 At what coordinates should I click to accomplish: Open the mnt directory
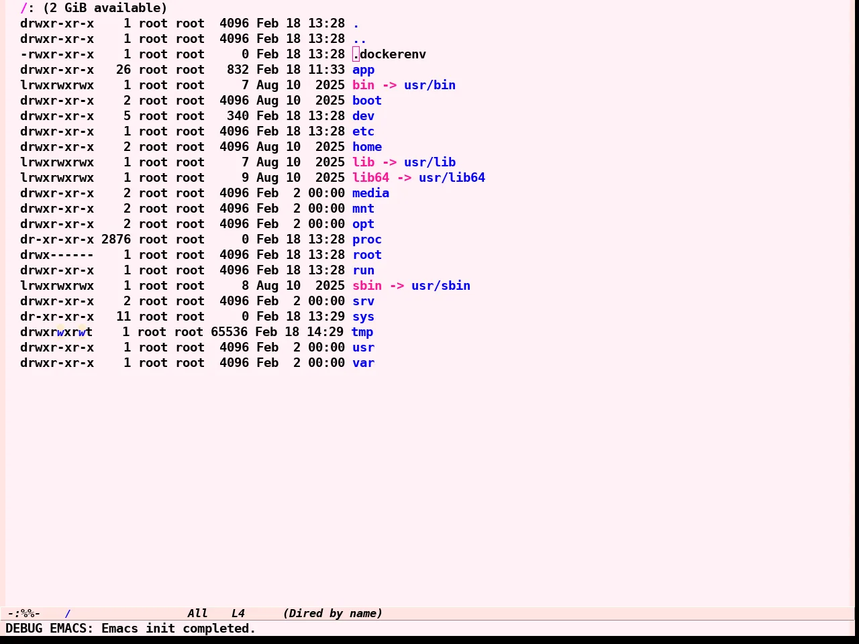[363, 209]
